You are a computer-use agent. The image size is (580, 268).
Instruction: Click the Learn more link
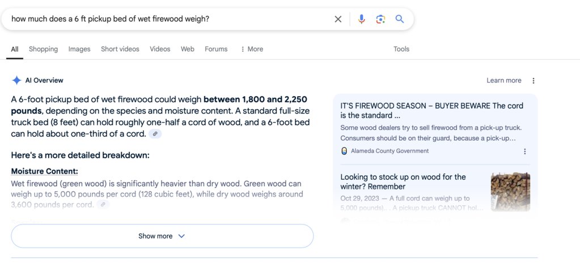(504, 80)
